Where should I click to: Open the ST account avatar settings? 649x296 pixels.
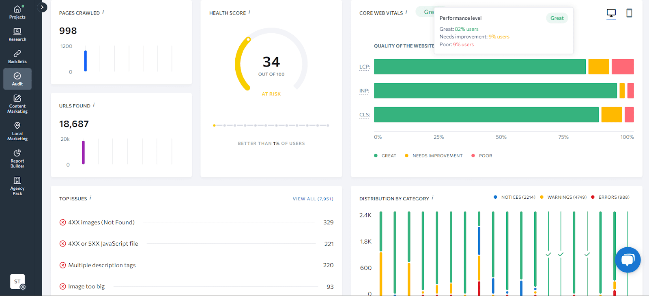point(17,281)
